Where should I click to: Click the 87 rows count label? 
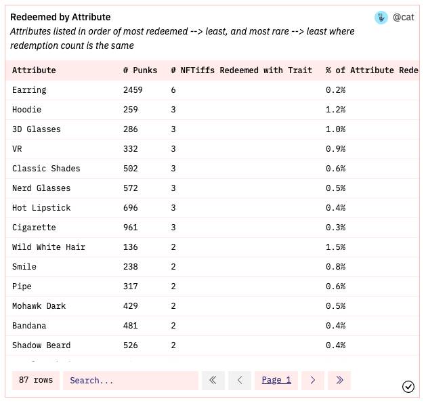point(36,380)
